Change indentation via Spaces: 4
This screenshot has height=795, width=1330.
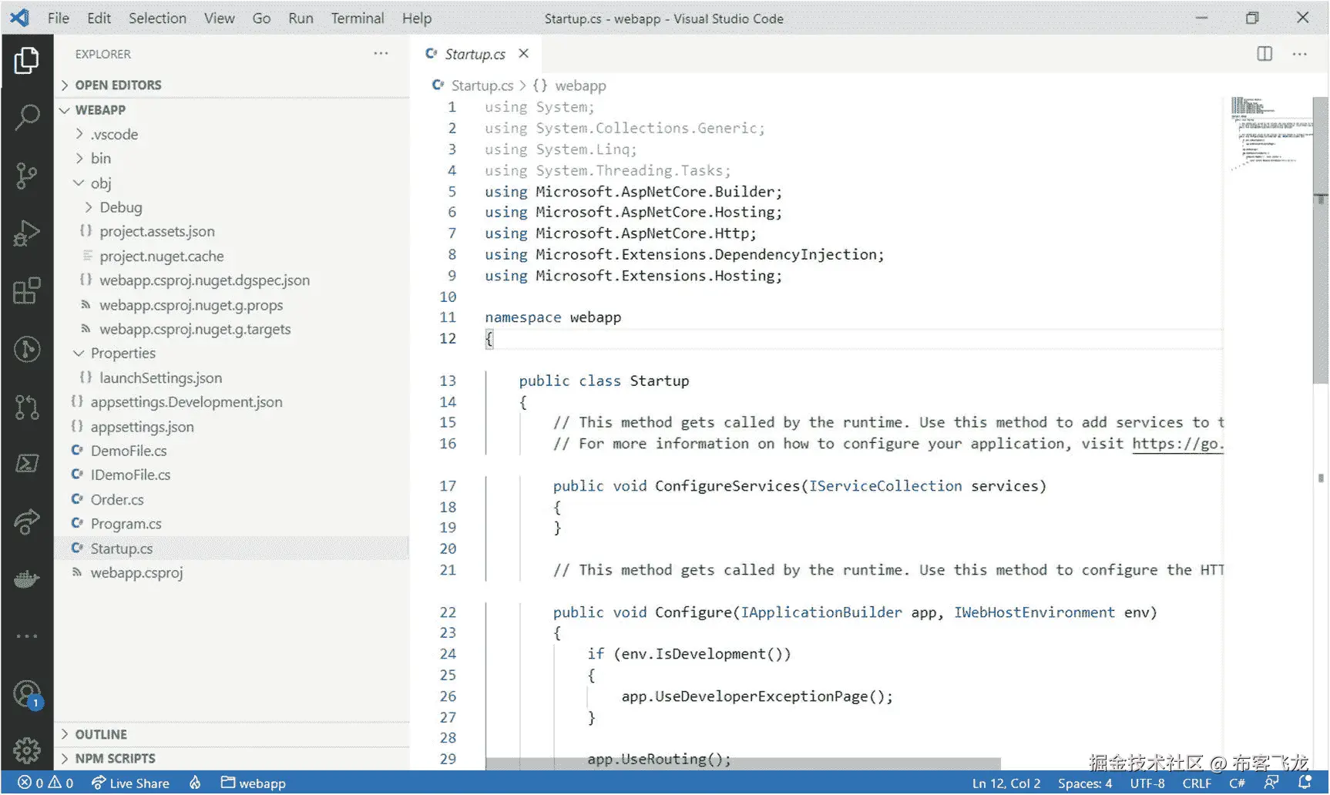pos(1085,783)
